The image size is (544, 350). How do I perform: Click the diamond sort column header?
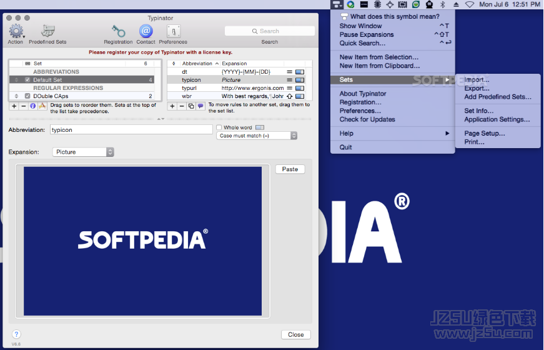[174, 64]
